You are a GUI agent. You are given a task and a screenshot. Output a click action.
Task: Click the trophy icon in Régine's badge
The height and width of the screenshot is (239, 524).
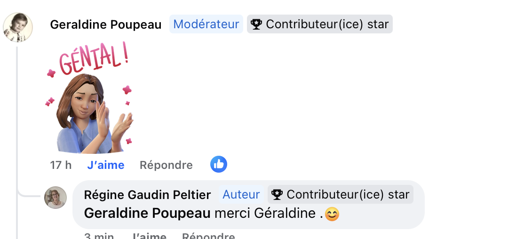[x=277, y=194]
